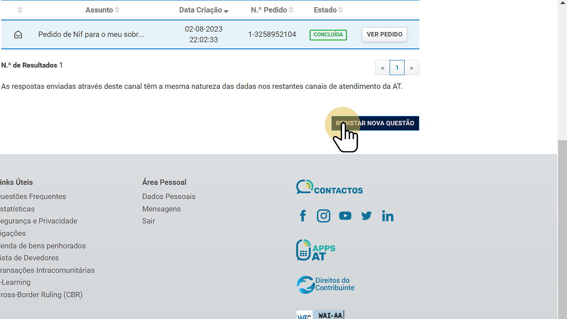
Task: Click the open envelope message icon
Action: [x=18, y=35]
